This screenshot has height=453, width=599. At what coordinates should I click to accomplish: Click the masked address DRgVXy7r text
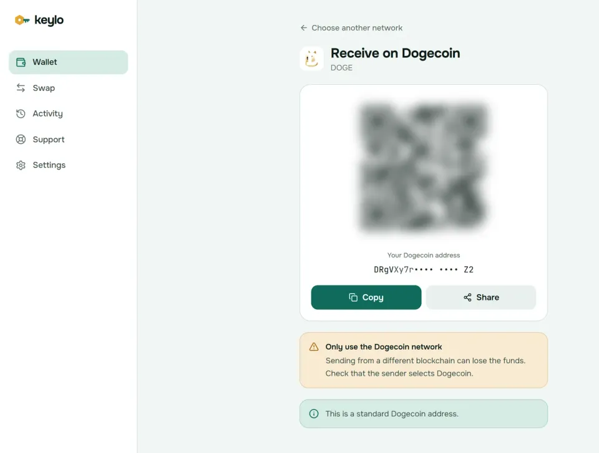[424, 270]
